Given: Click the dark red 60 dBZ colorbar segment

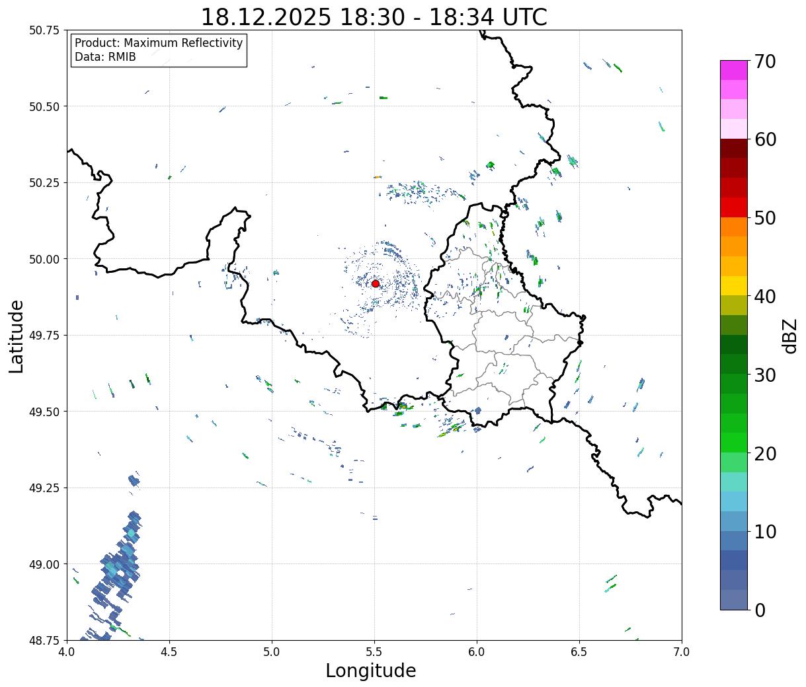Looking at the screenshot, I should pos(734,148).
